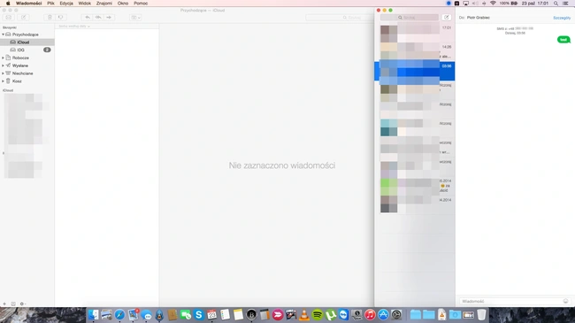Open Finder from the Dock
The width and height of the screenshot is (575, 323).
tap(93, 314)
